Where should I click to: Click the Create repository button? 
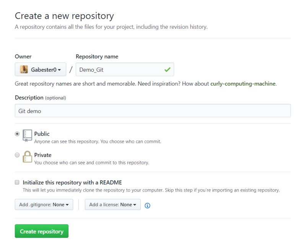point(41,231)
